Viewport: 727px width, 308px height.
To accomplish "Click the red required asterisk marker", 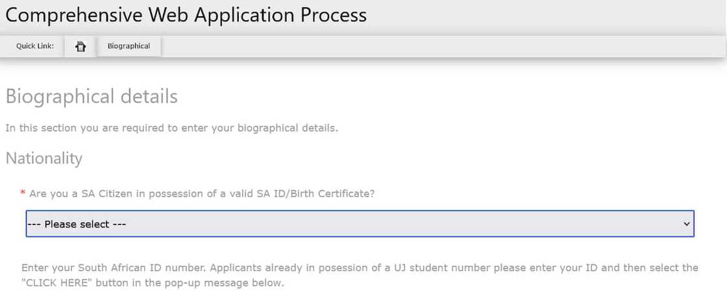I will [23, 193].
